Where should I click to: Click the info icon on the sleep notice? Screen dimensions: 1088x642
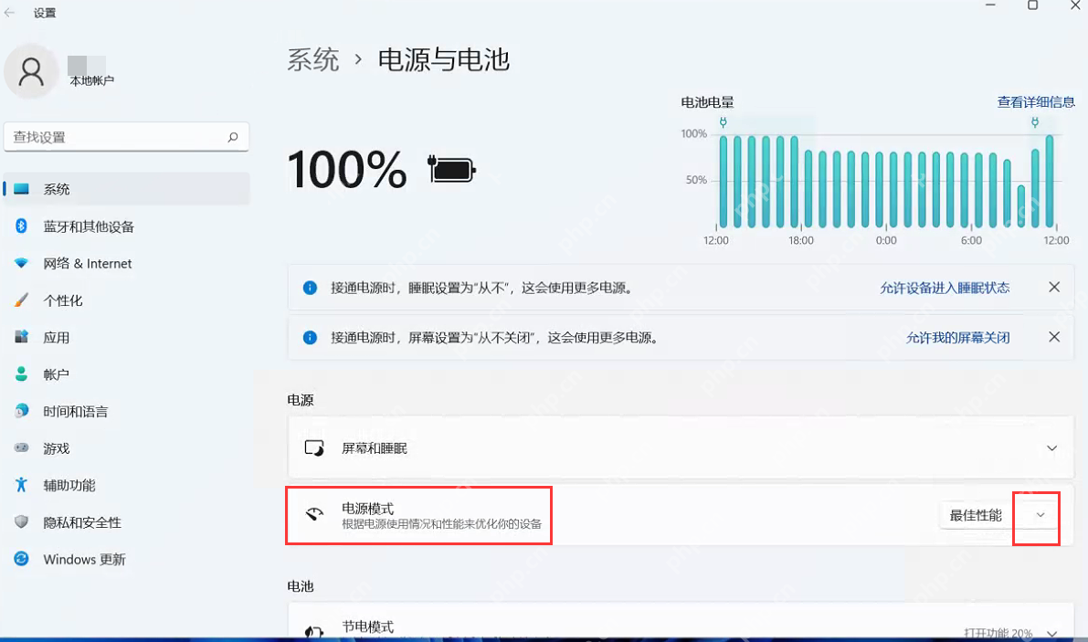pos(311,288)
